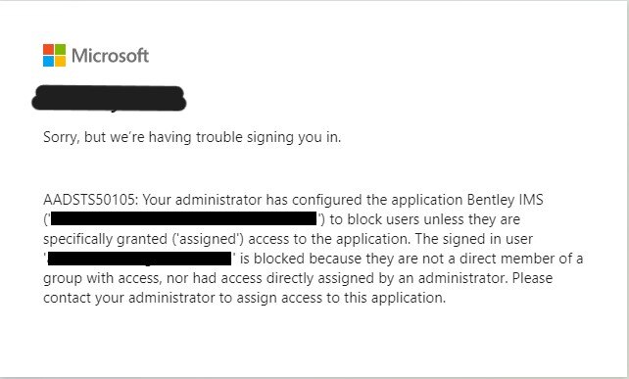Click the 'Sorry, but we're having trouble' message
The image size is (629, 379).
pyautogui.click(x=192, y=137)
